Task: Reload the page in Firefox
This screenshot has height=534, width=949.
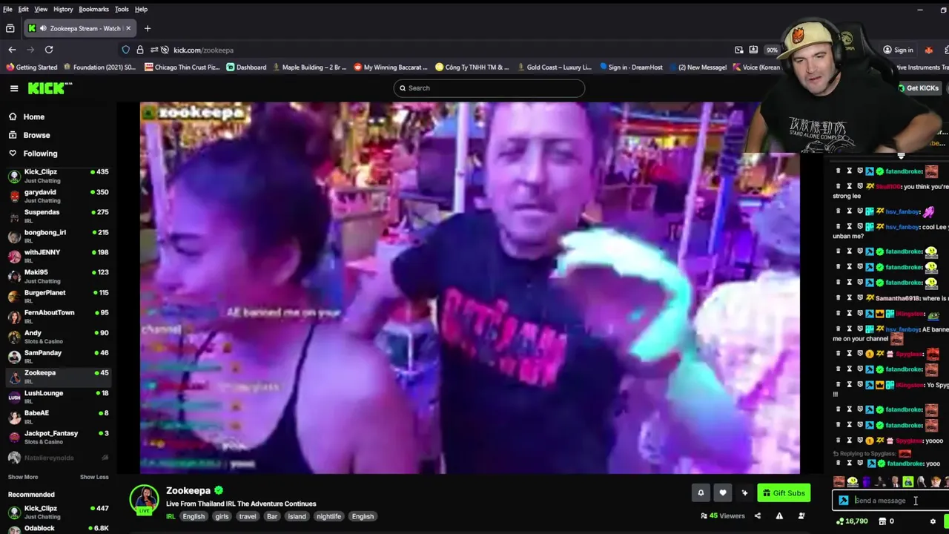Action: click(49, 50)
